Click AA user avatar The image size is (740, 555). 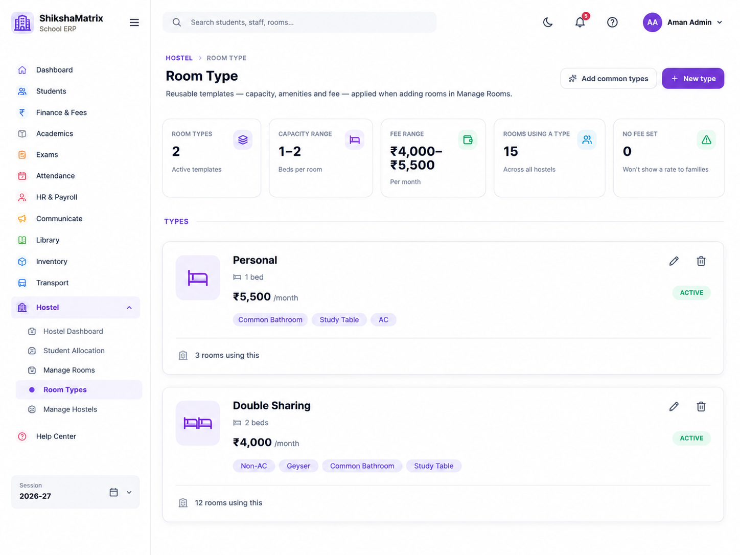point(653,22)
